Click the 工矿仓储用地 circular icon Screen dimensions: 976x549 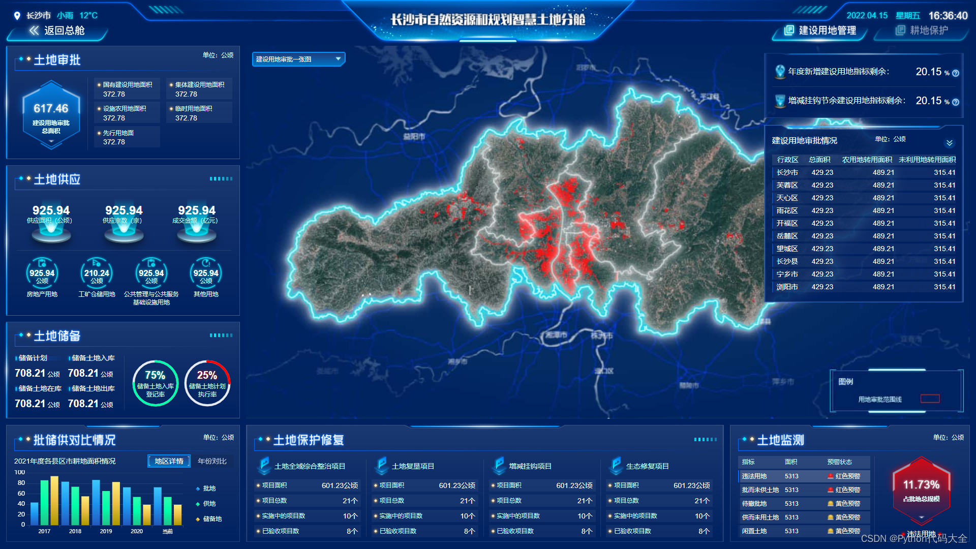pyautogui.click(x=97, y=273)
